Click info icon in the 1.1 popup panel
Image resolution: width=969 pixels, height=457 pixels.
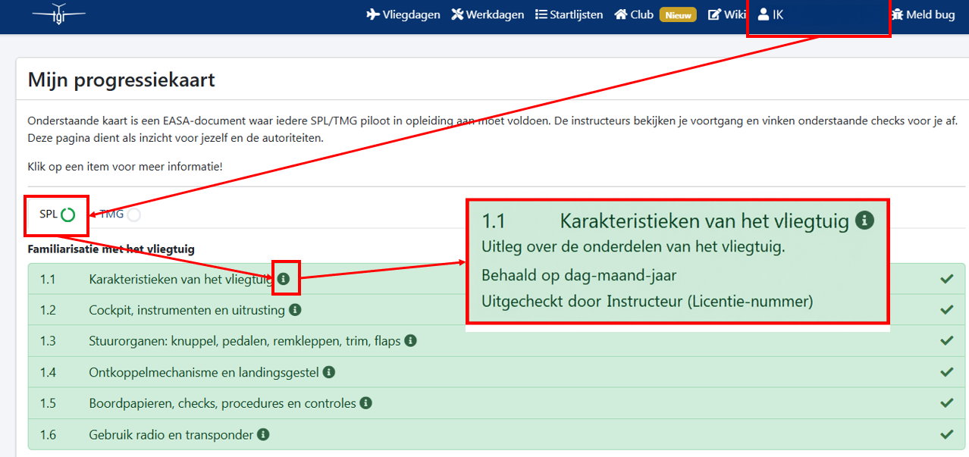click(864, 221)
